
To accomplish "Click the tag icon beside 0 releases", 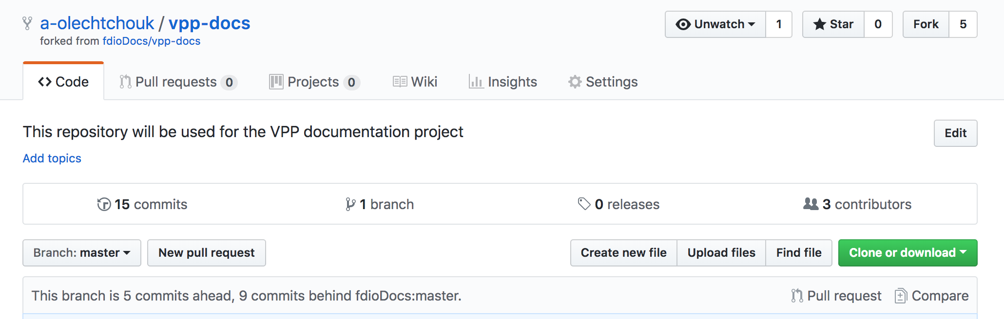I will (584, 204).
